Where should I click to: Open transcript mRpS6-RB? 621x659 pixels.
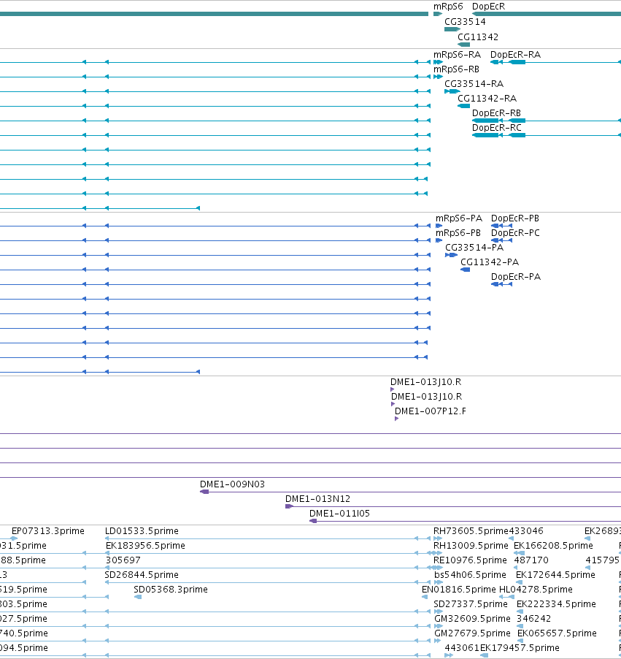coord(456,69)
